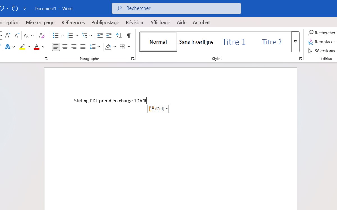Click the Redo (repeat) arrow icon
Screen dimensions: 337x210
coord(15,8)
